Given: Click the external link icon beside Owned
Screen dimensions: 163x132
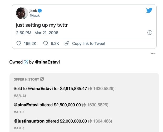Looking at the screenshot, I should coord(26,62).
